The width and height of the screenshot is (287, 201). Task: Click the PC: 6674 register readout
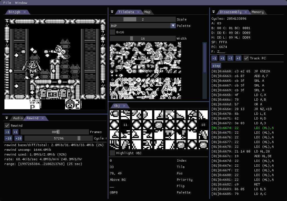click(219, 47)
